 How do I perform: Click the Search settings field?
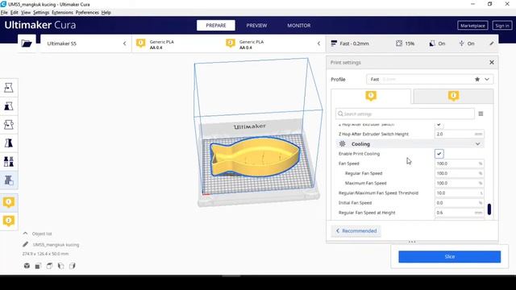click(x=405, y=114)
